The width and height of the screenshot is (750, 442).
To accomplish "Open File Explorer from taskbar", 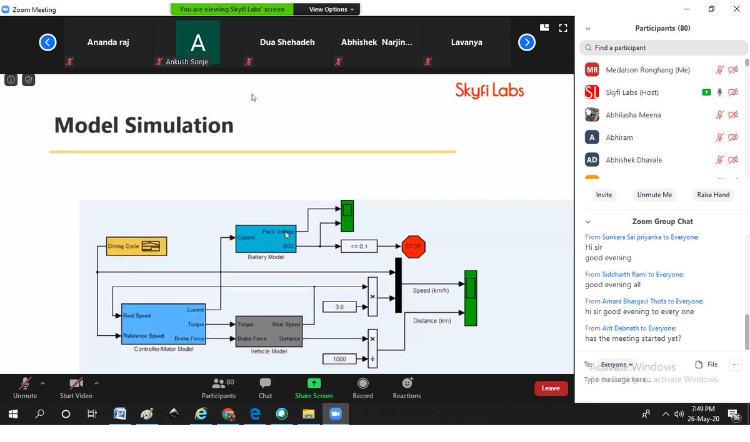I will tap(308, 414).
